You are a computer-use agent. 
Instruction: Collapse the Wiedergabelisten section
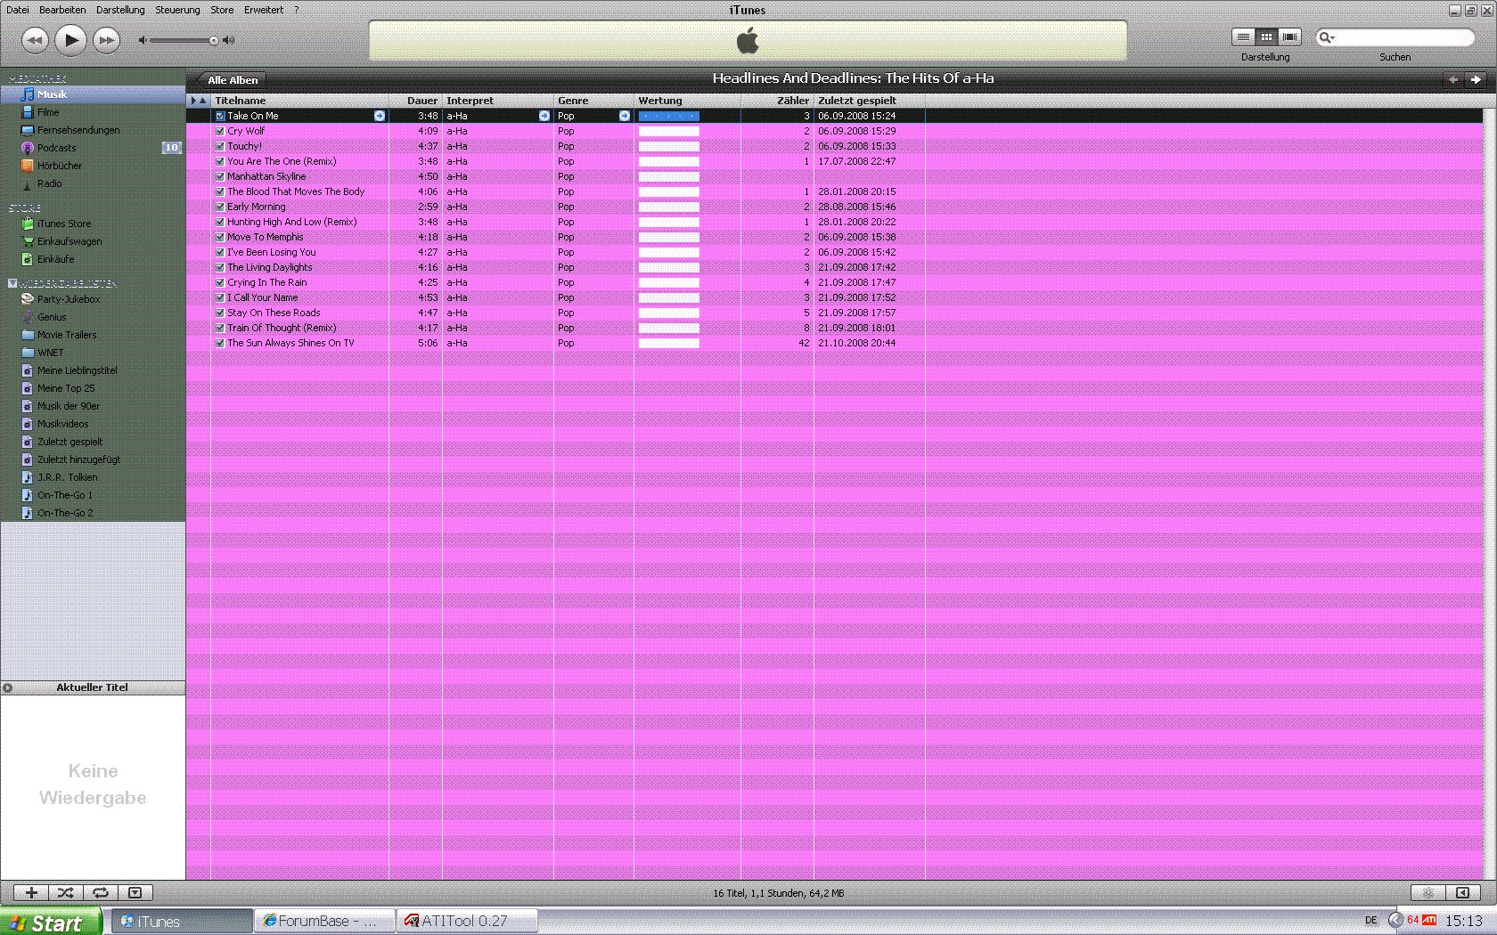tap(12, 283)
